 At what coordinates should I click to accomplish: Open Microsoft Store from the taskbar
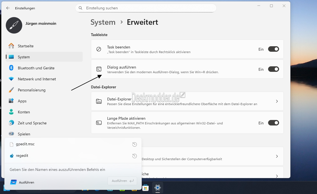click(146, 188)
